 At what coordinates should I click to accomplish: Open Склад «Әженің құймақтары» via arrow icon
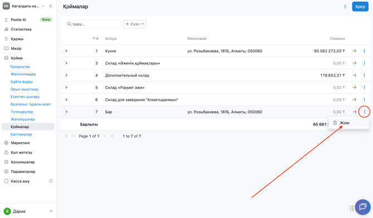coord(355,63)
